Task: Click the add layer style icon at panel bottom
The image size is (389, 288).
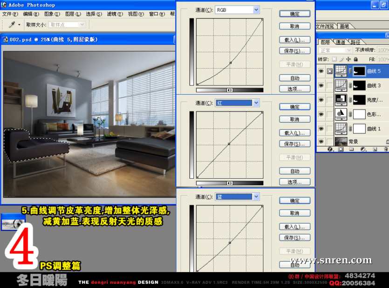Action: point(330,149)
